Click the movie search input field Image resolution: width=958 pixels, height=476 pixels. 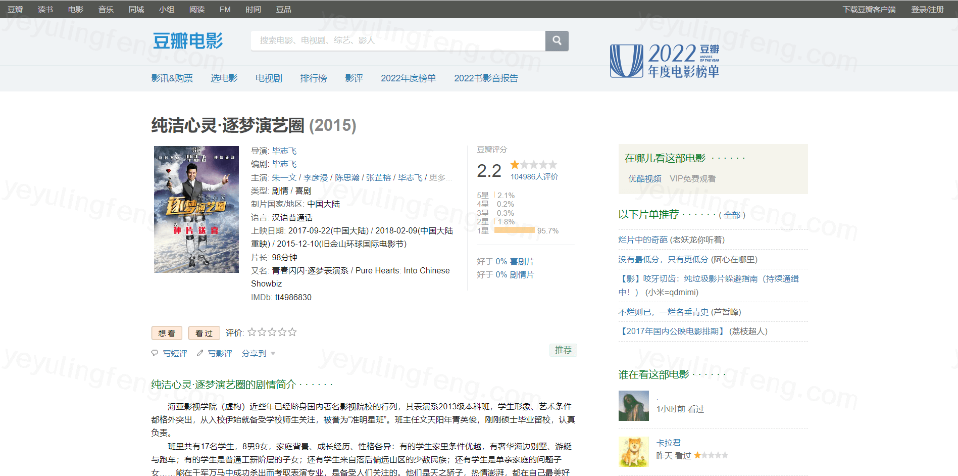pyautogui.click(x=398, y=40)
